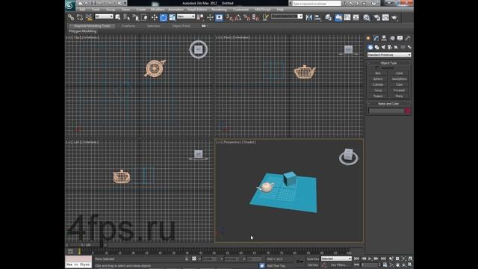Open the 3ds Max application menu button
The height and width of the screenshot is (269, 478).
click(69, 5)
